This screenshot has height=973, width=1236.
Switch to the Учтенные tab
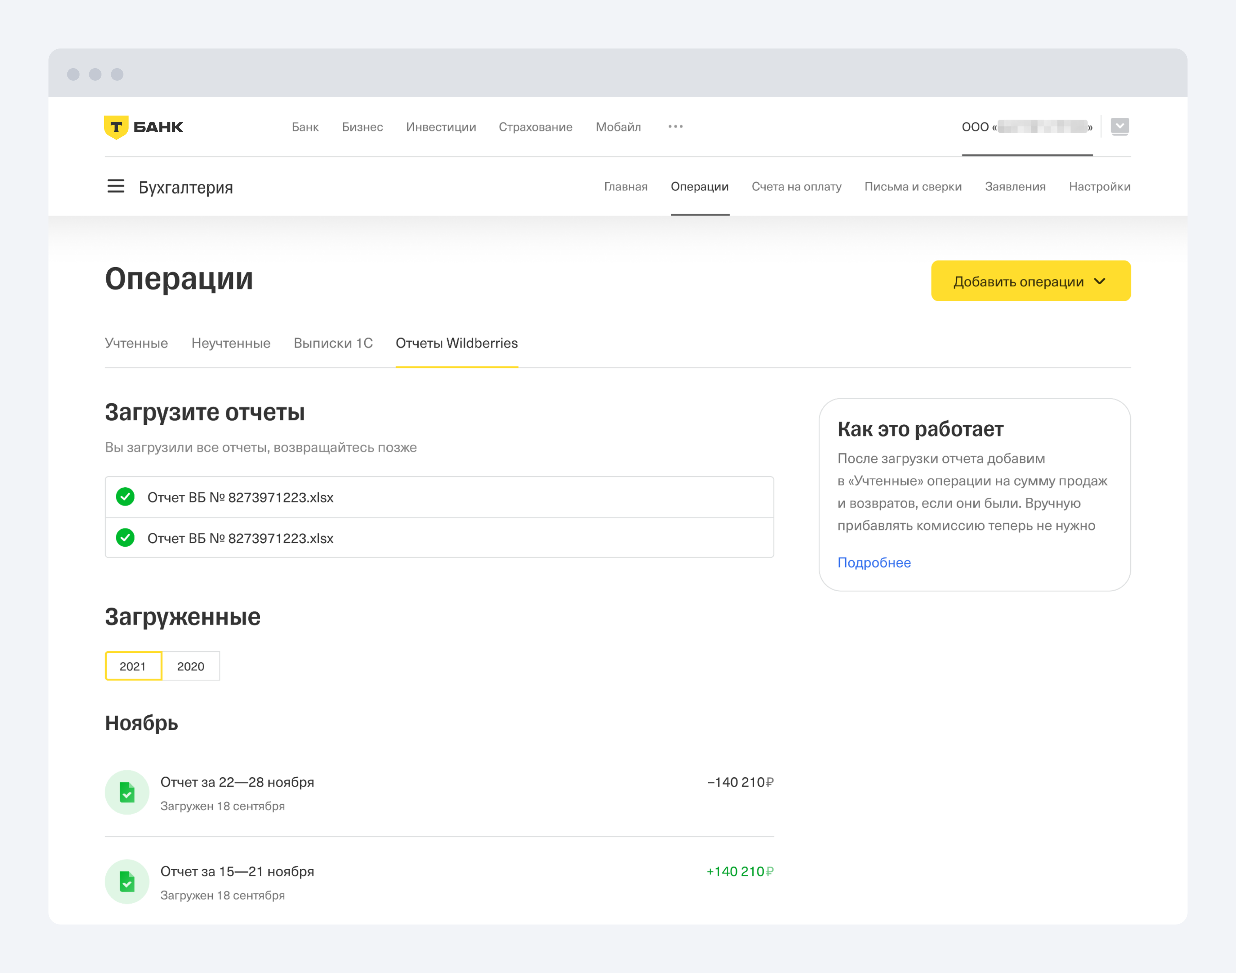click(136, 343)
